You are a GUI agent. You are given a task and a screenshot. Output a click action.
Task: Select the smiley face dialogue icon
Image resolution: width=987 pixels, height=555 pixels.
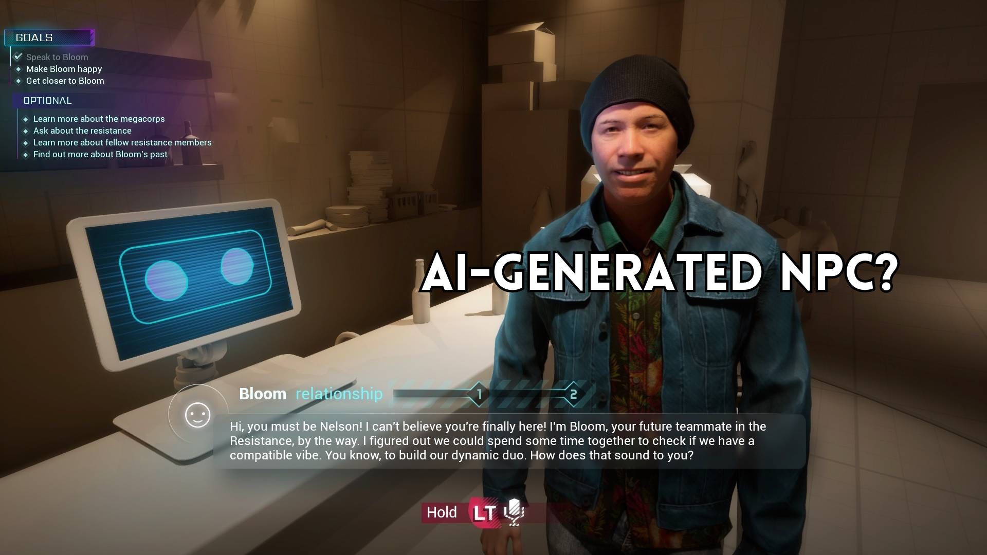click(196, 415)
